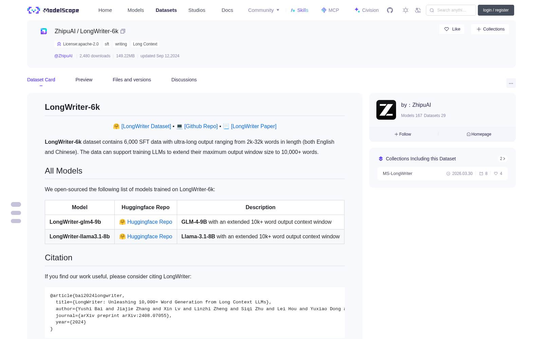This screenshot has height=339, width=543.
Task: Open the [LongWriter Paper] link
Action: pyautogui.click(x=254, y=126)
